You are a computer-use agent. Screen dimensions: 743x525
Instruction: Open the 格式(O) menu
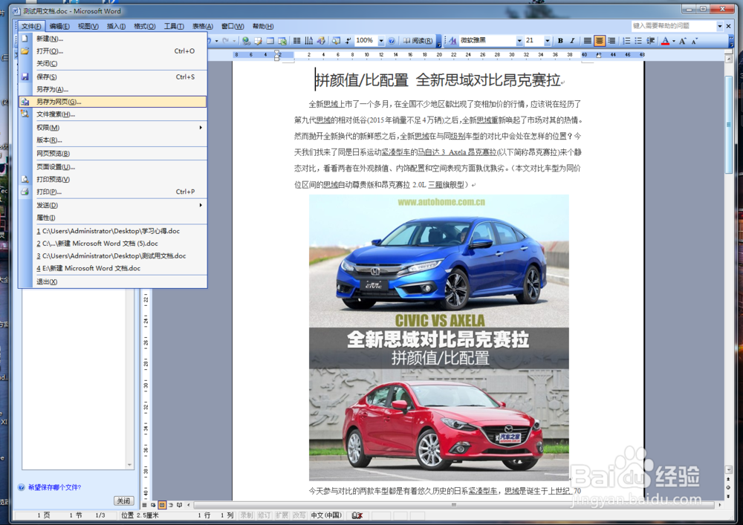point(145,26)
